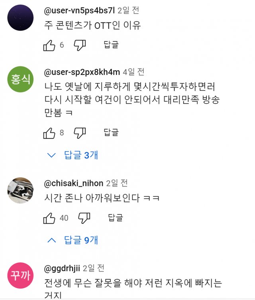This screenshot has width=255, height=300.
Task: Reply to the user-sp2px8kh4m comment
Action: tap(111, 132)
